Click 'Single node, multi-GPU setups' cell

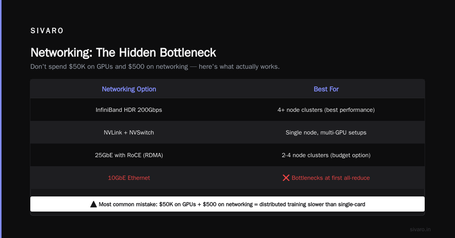pyautogui.click(x=326, y=133)
